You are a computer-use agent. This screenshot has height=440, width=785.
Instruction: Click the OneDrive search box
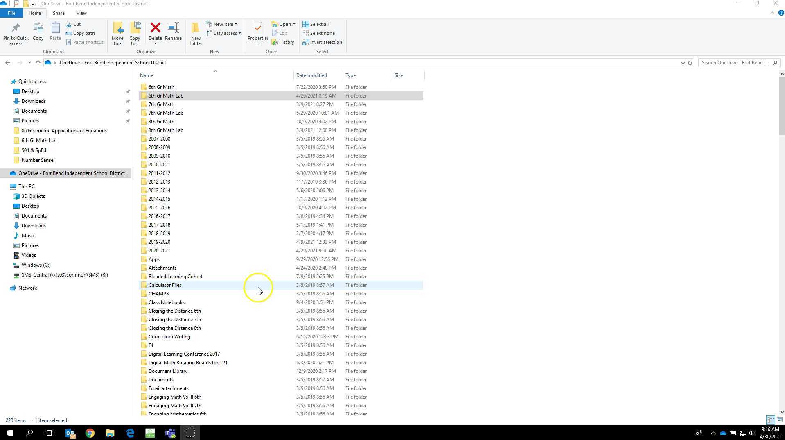(x=735, y=63)
